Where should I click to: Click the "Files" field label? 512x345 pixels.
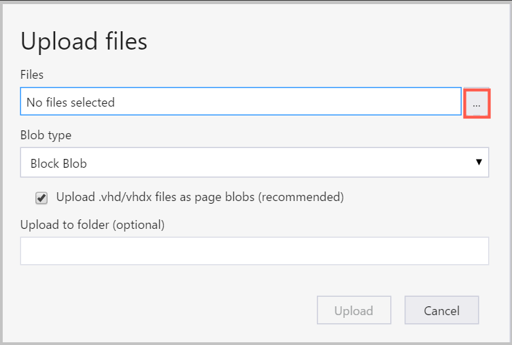pos(32,75)
